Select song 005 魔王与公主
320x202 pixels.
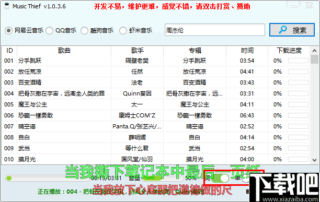point(155,104)
